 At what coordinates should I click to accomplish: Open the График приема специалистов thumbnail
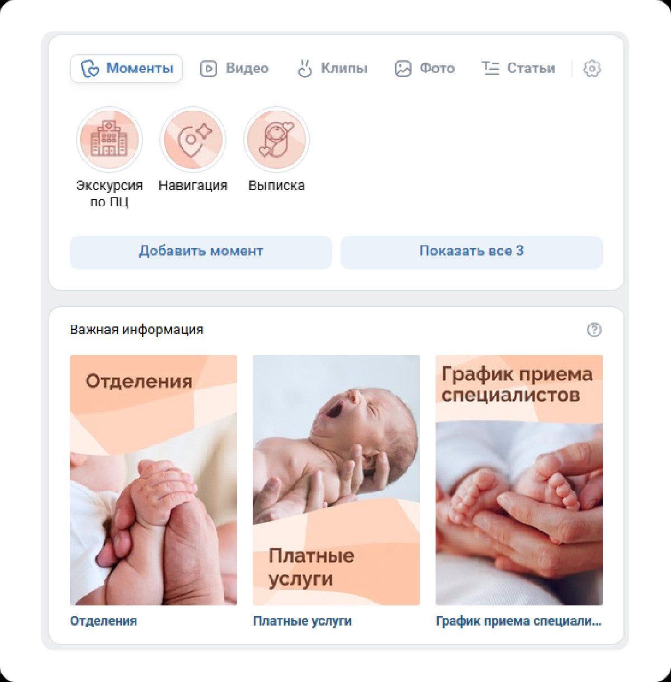519,480
